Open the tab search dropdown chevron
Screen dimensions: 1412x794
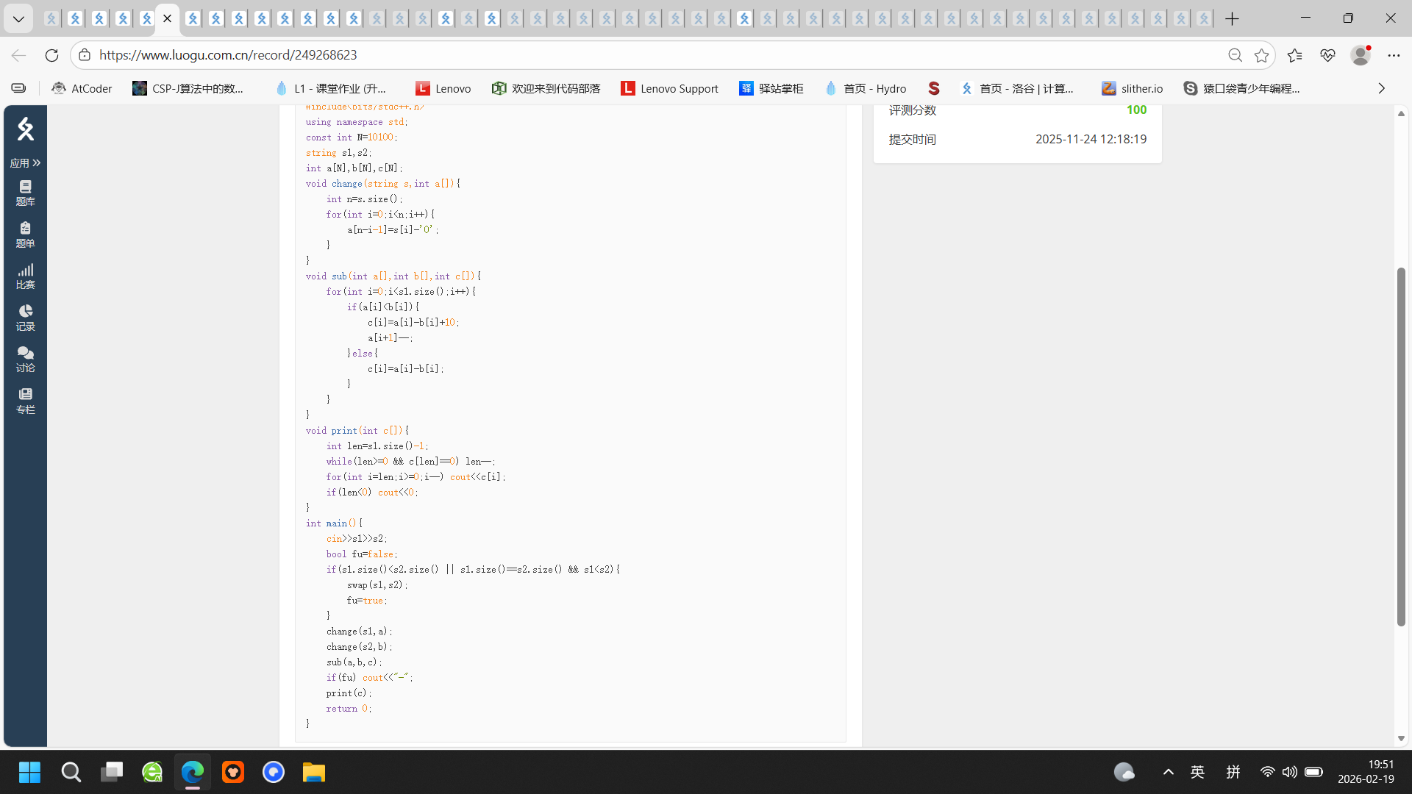(x=18, y=18)
